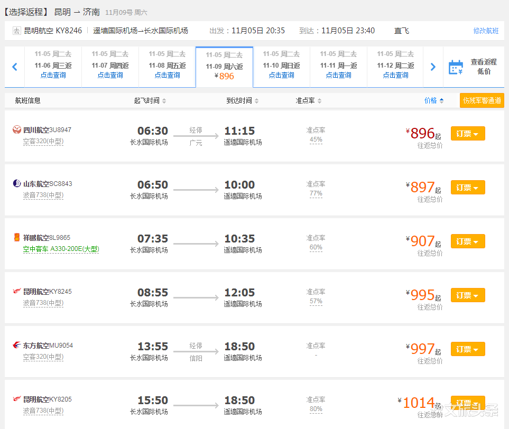This screenshot has width=509, height=429.
Task: Select 11-07 Thursday return tab
Action: point(110,67)
